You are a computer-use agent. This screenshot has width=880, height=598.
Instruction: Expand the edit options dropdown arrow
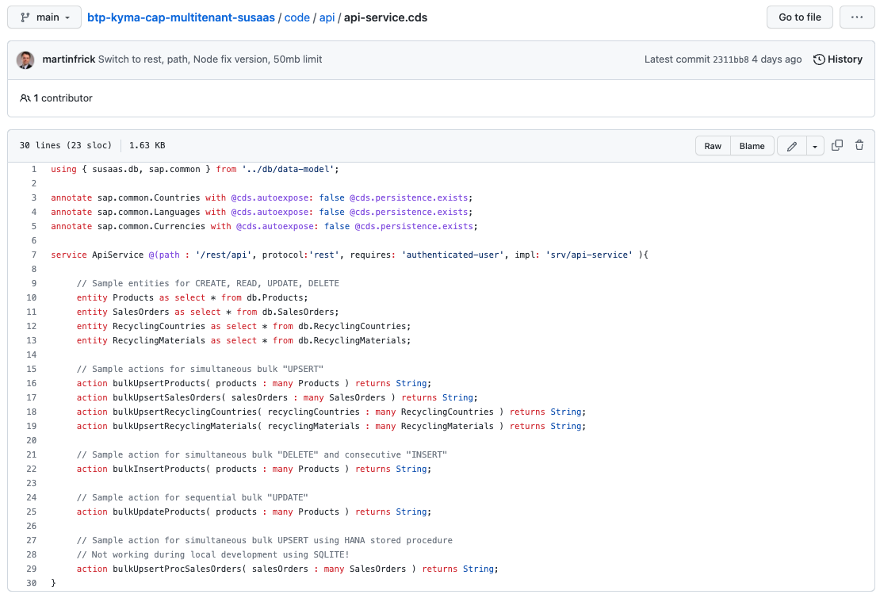(x=815, y=146)
